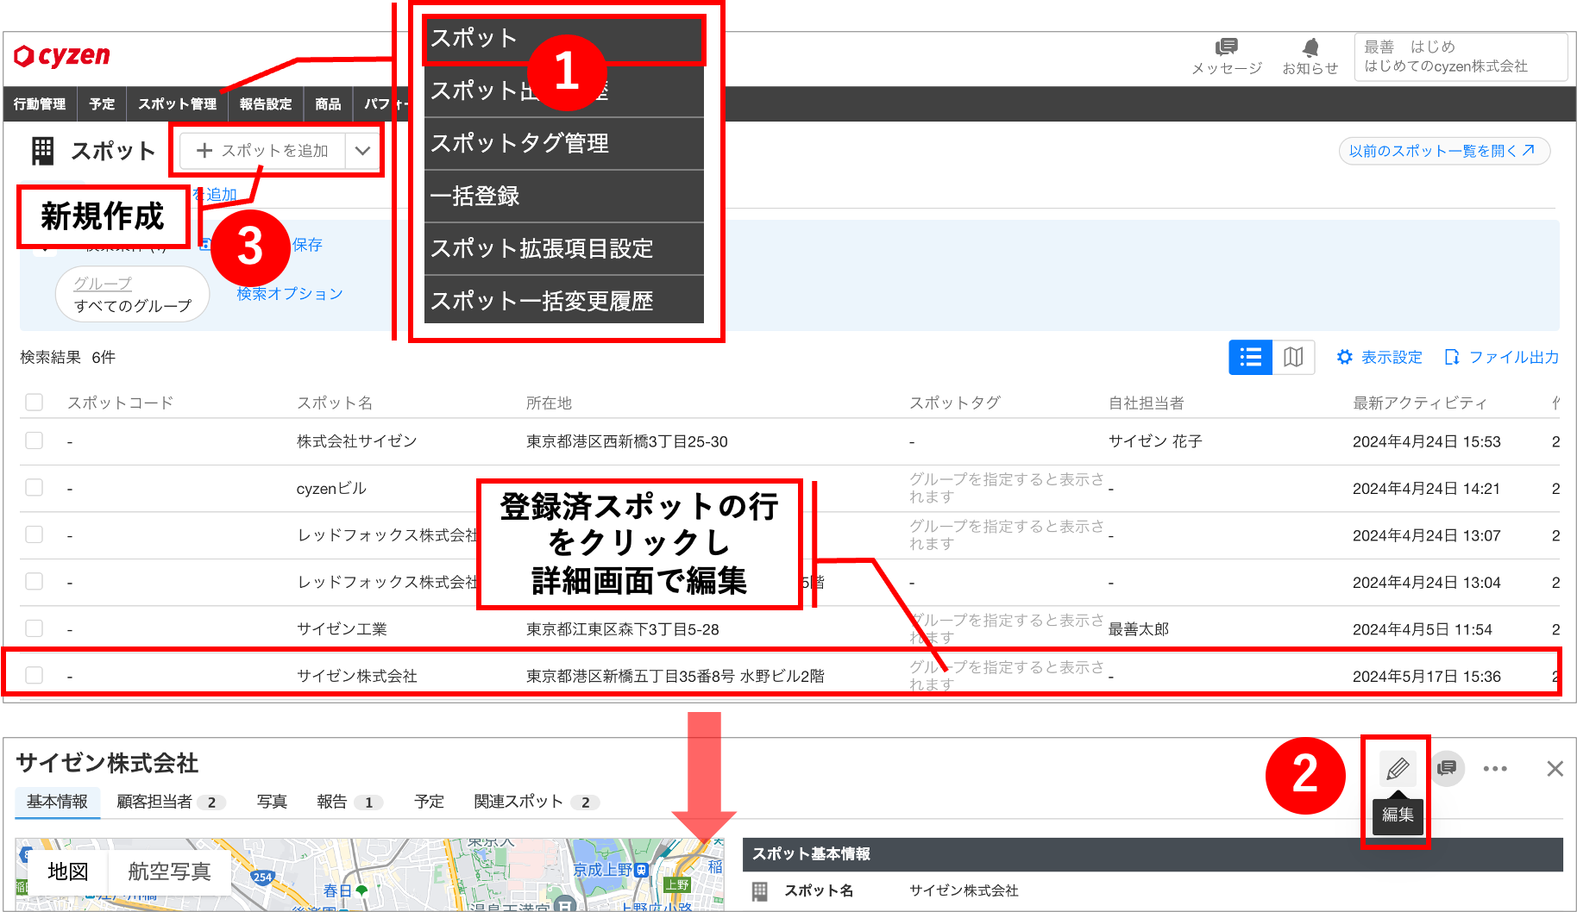The width and height of the screenshot is (1577, 912).
Task: Switch map to 地図 view
Action: 67,871
